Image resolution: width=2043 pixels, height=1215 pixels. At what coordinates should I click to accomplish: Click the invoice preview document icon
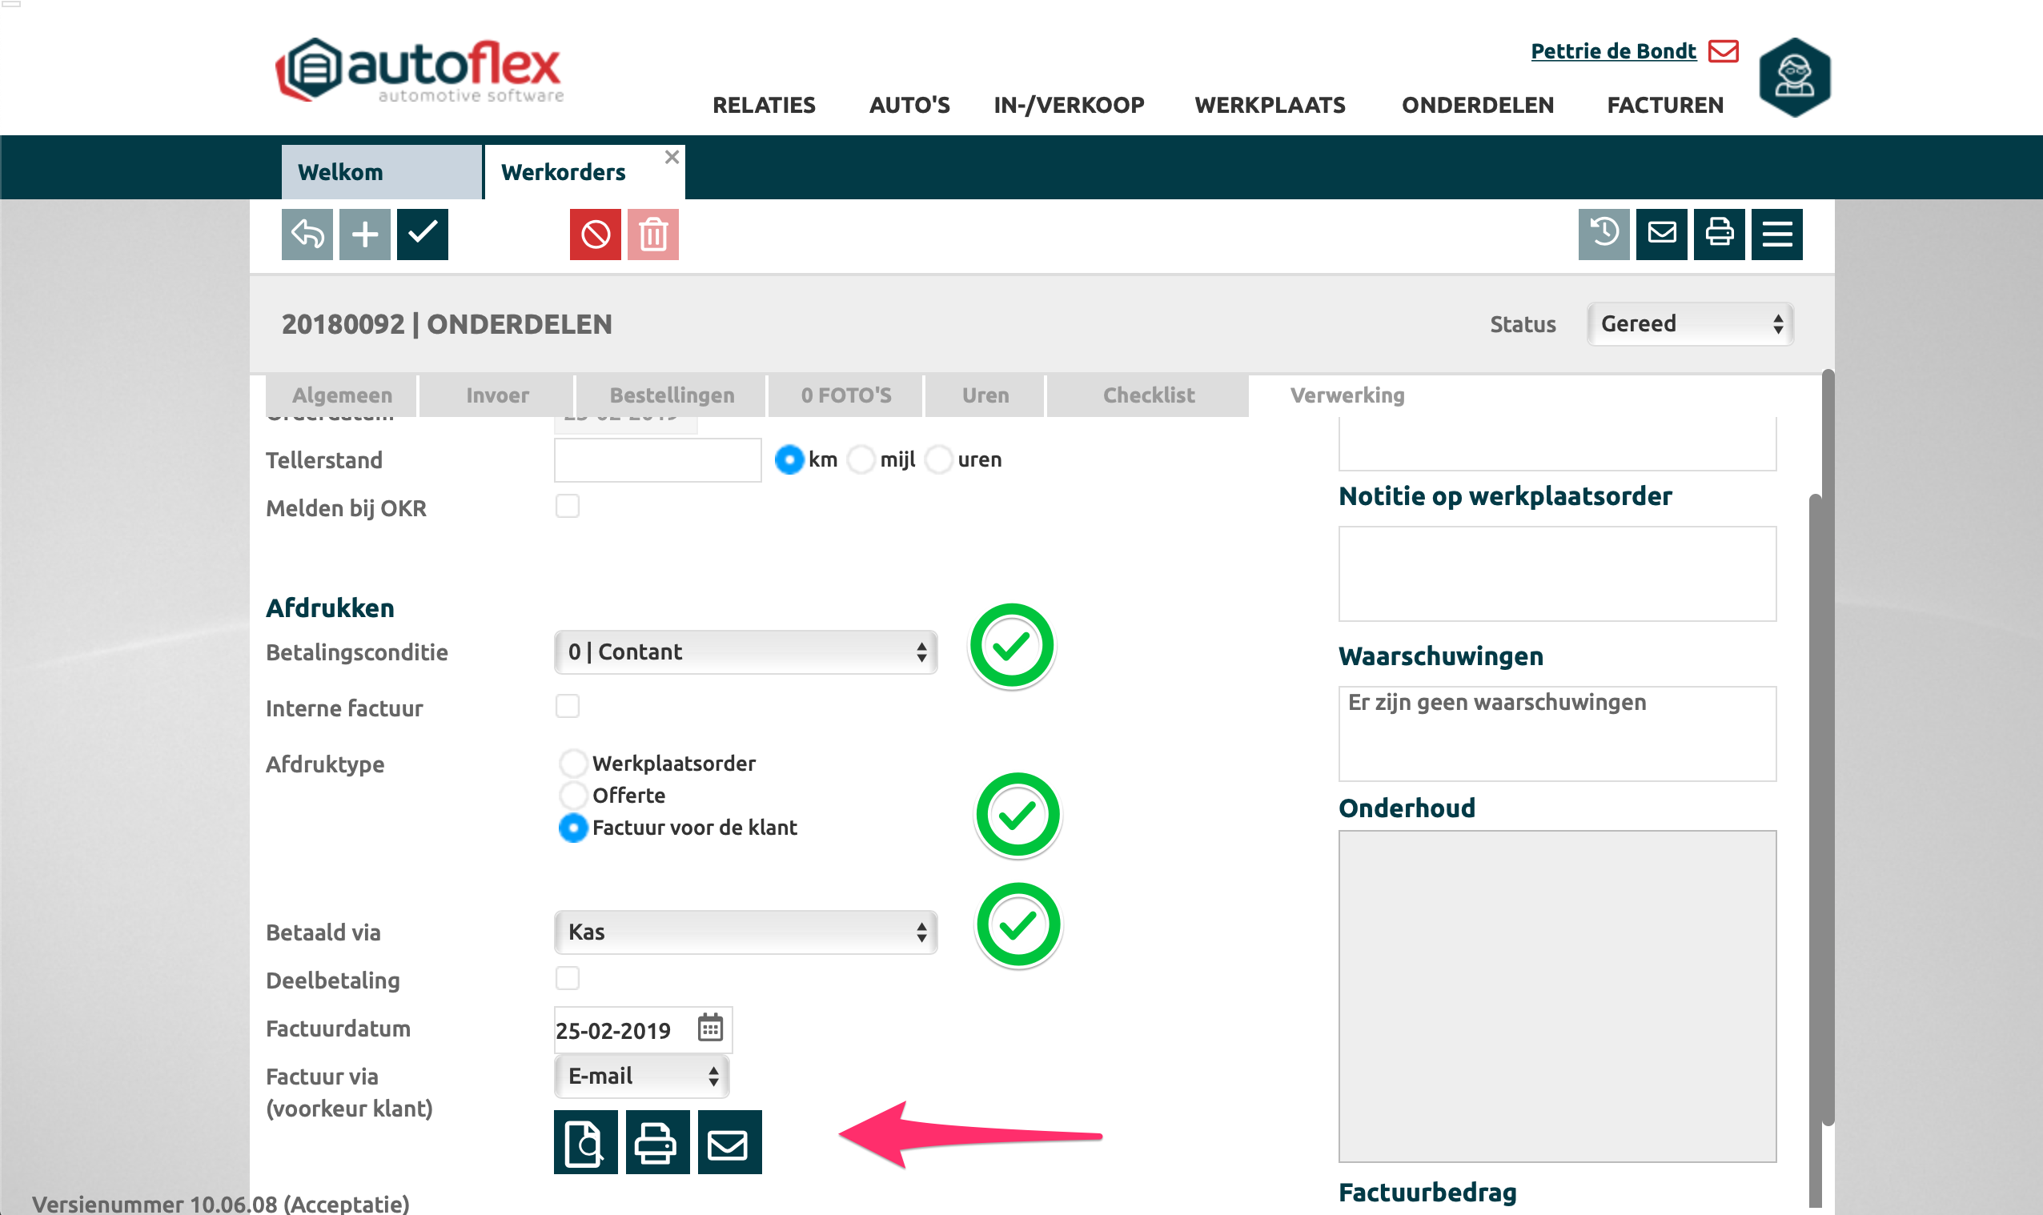point(584,1142)
